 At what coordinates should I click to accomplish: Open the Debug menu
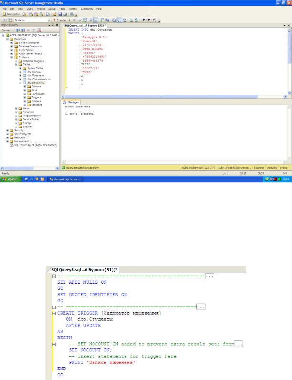point(52,9)
